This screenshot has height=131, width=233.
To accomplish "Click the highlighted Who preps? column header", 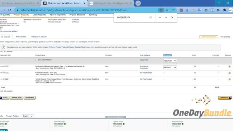I will [x=167, y=55].
